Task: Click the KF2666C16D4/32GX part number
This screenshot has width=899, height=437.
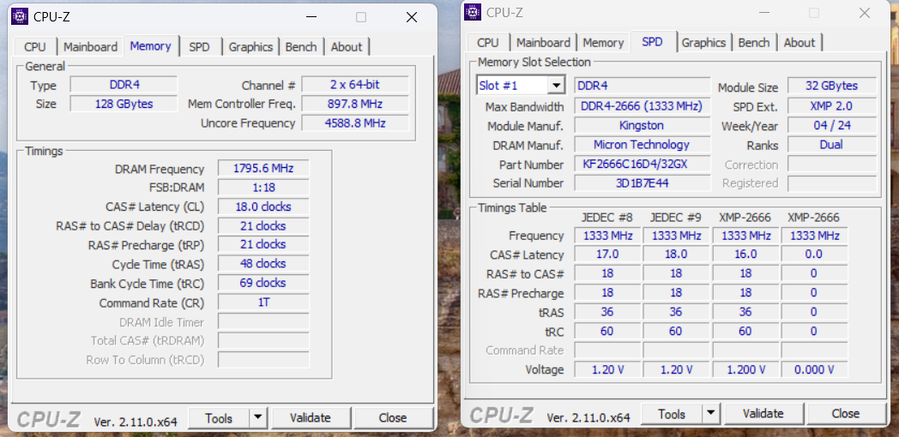Action: coord(643,164)
